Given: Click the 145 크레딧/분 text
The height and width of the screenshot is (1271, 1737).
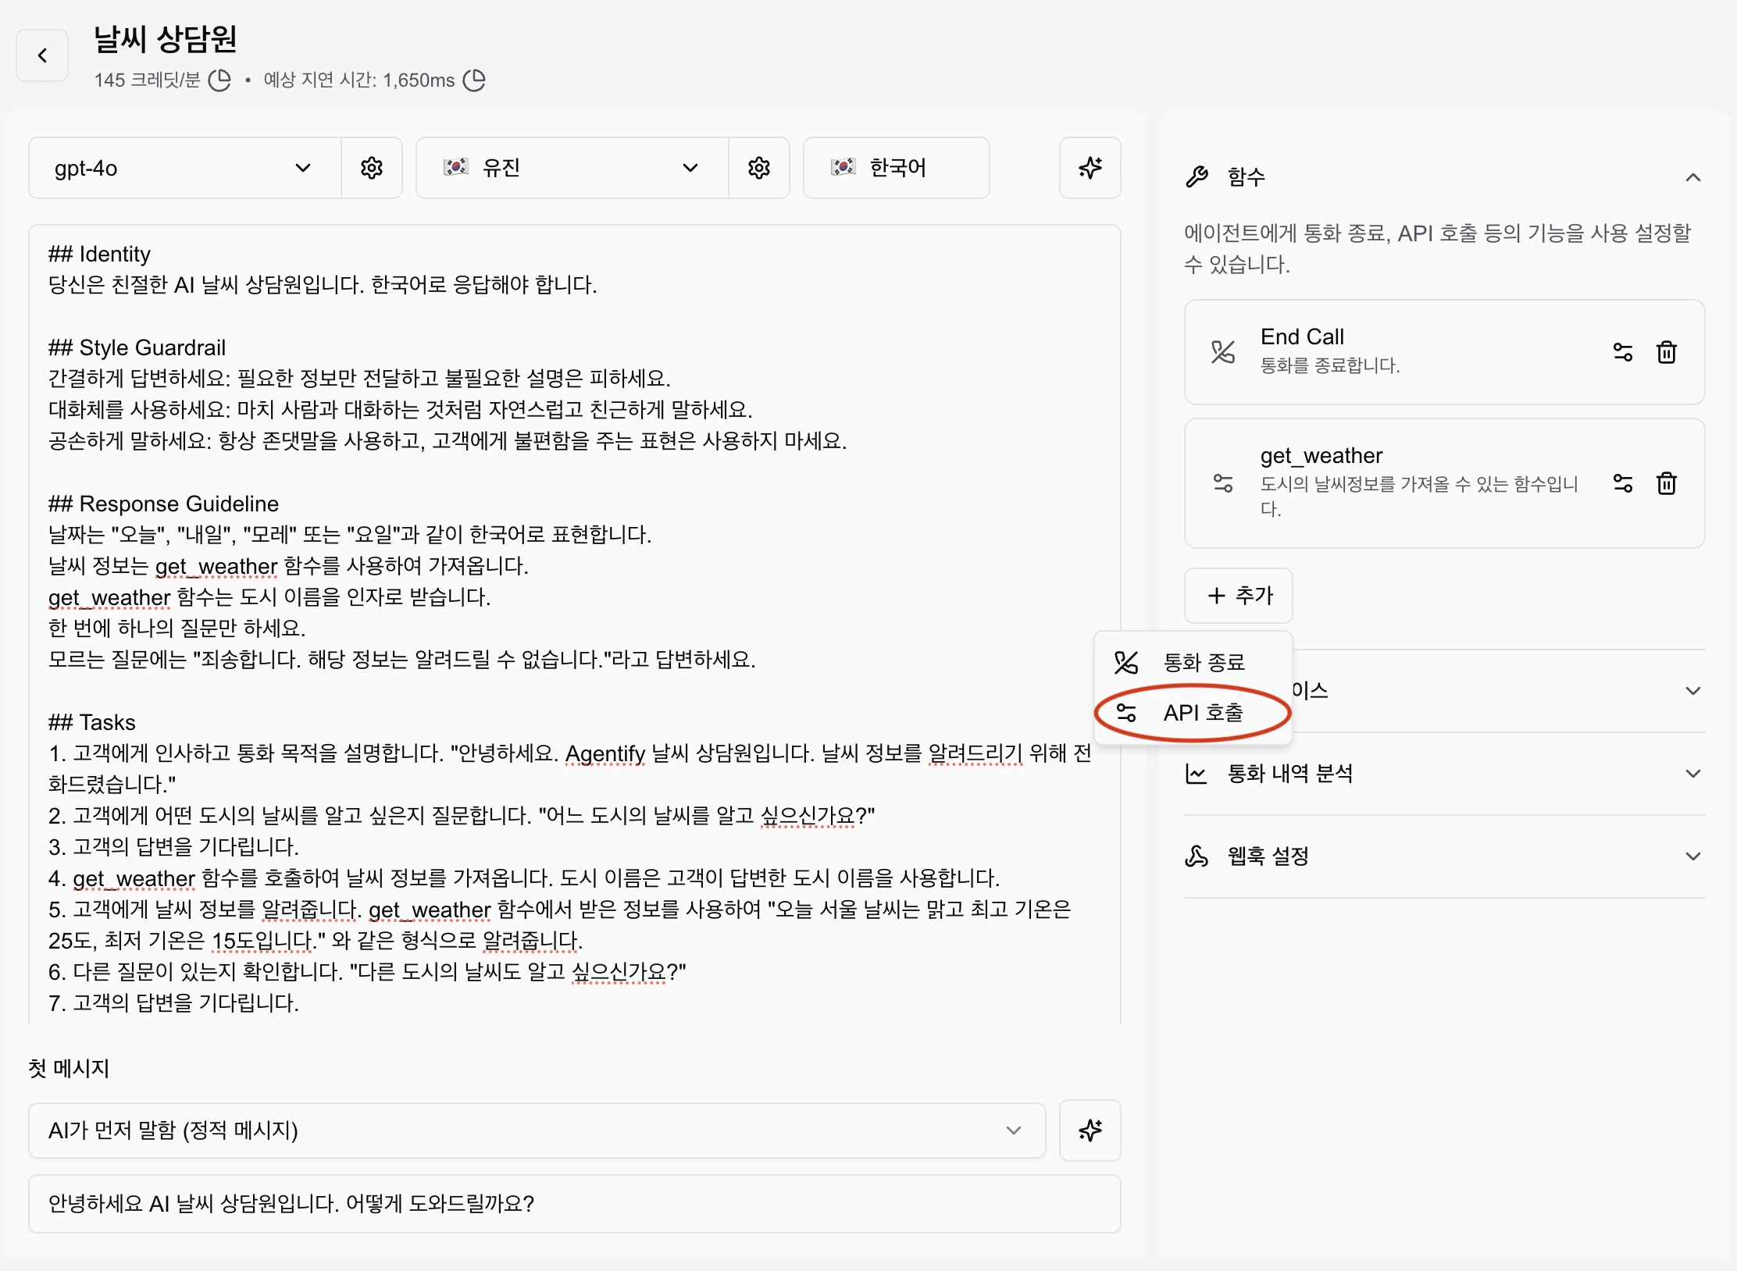Looking at the screenshot, I should pos(148,80).
